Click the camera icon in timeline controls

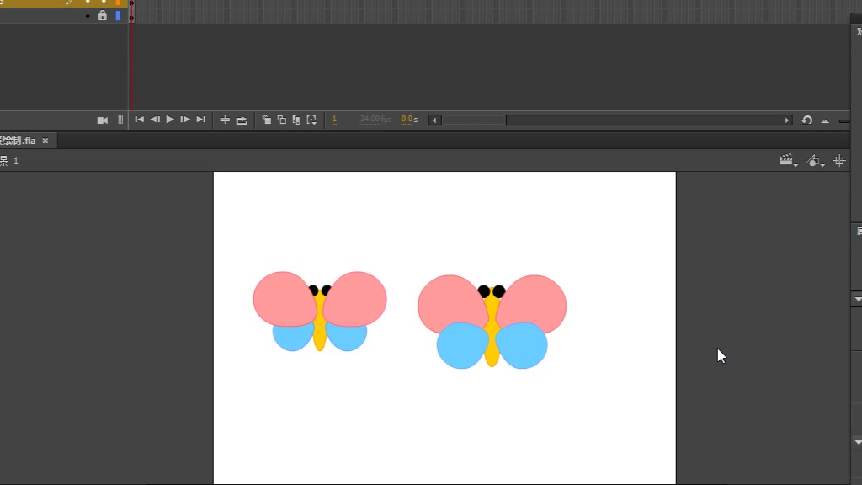click(103, 120)
